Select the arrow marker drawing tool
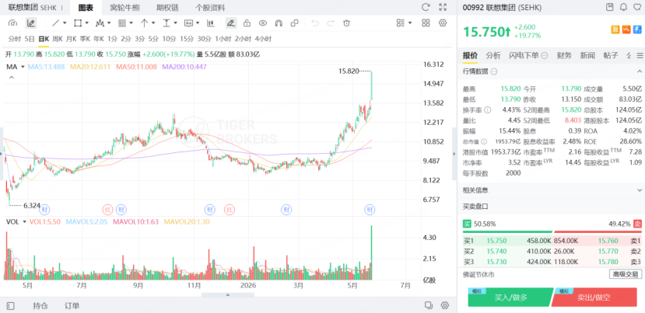The width and height of the screenshot is (645, 313). click(145, 23)
